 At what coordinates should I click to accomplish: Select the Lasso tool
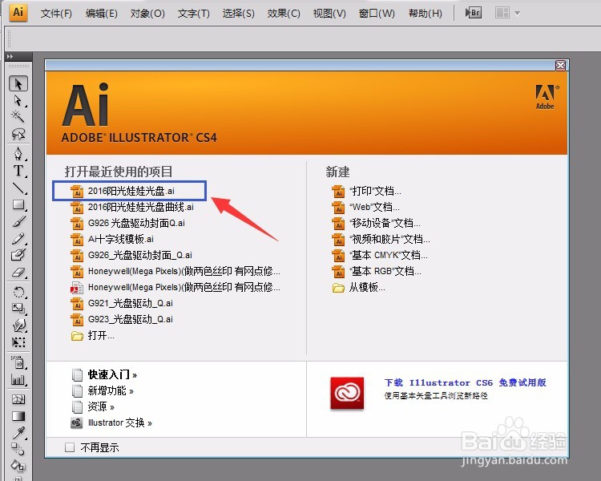coord(18,134)
